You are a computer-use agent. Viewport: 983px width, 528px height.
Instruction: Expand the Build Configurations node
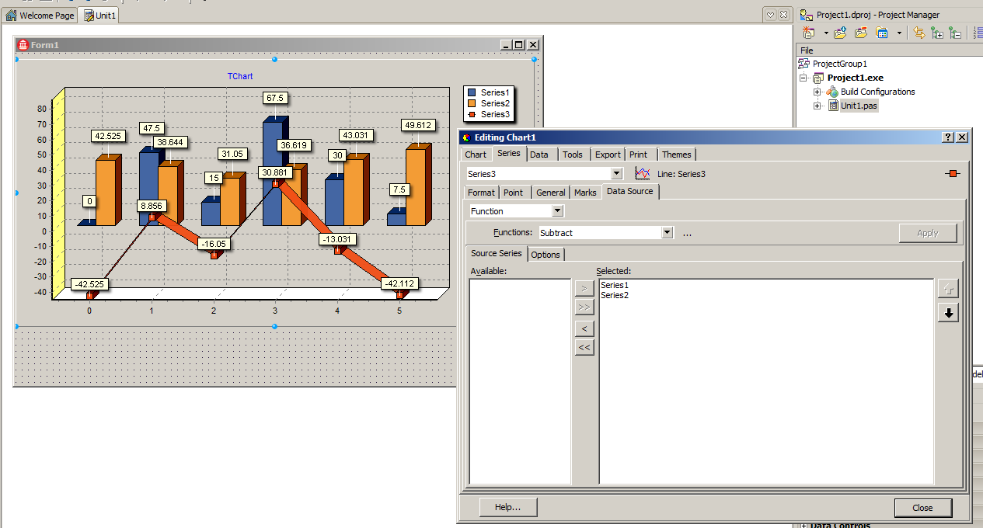click(x=817, y=92)
